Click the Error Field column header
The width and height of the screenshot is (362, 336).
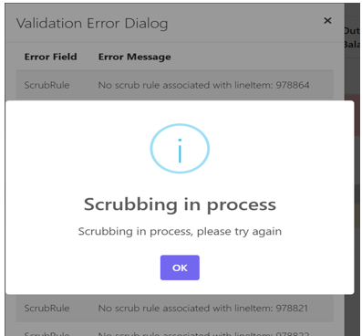click(50, 57)
